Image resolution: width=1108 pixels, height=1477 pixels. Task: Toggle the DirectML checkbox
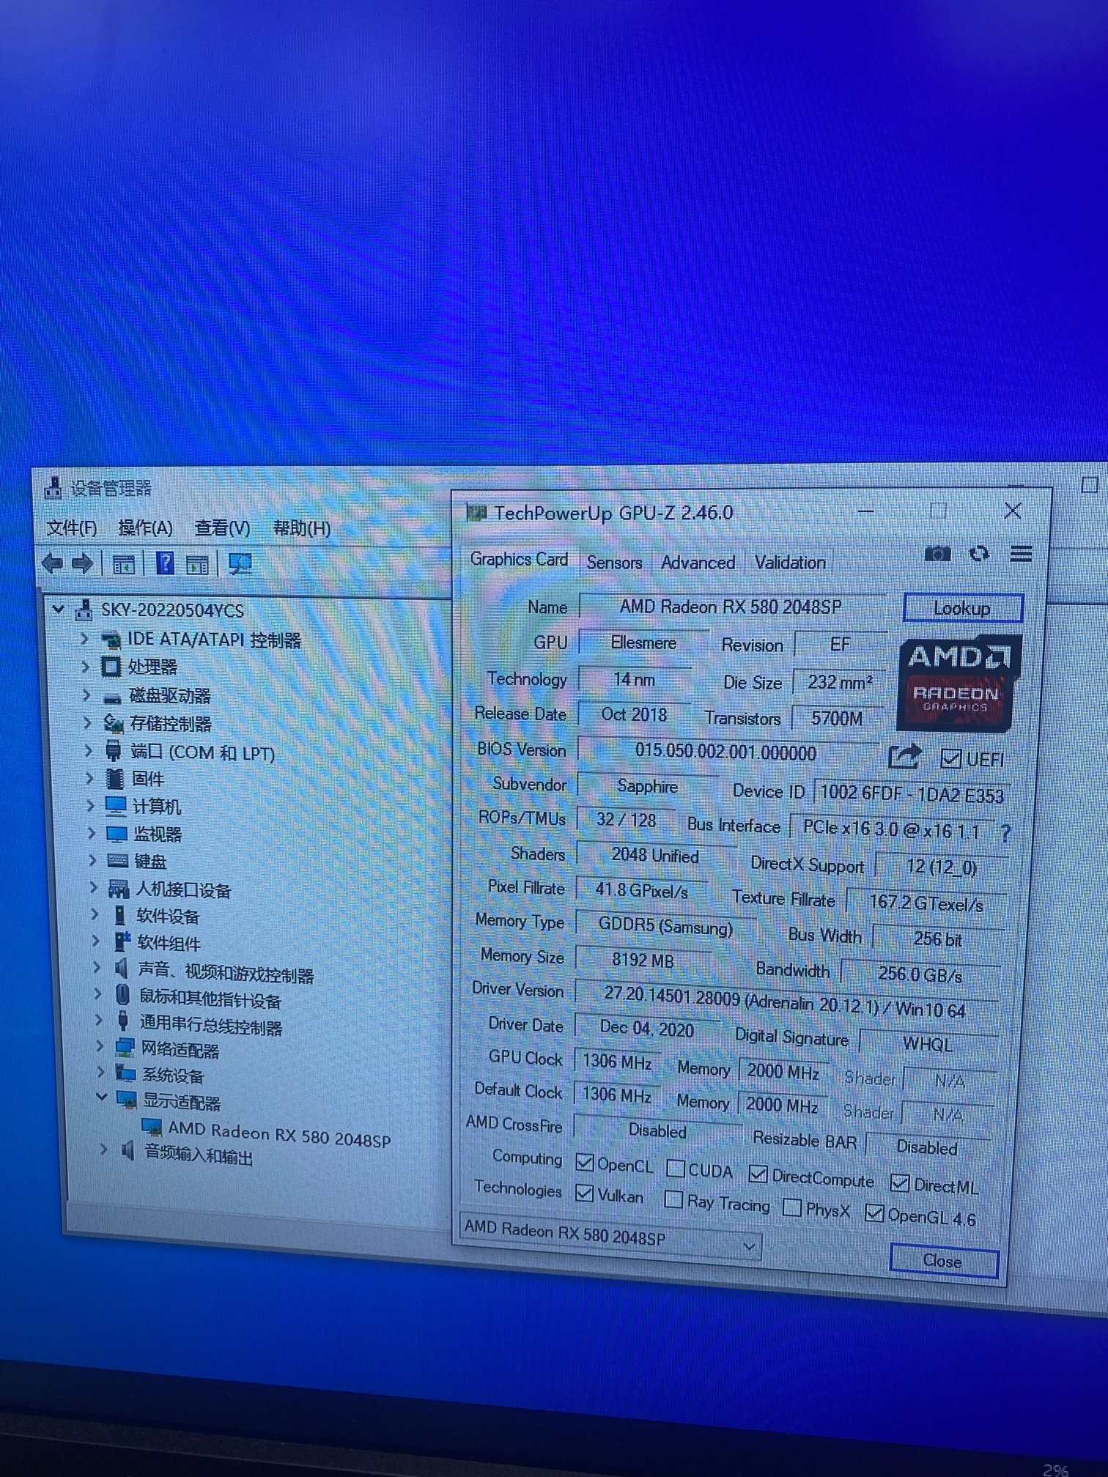coord(899,1182)
